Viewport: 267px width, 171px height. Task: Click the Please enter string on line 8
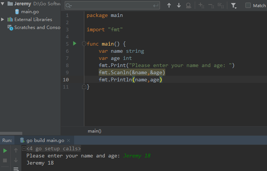coord(180,65)
